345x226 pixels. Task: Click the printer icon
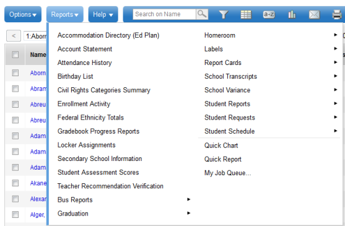coord(337,15)
